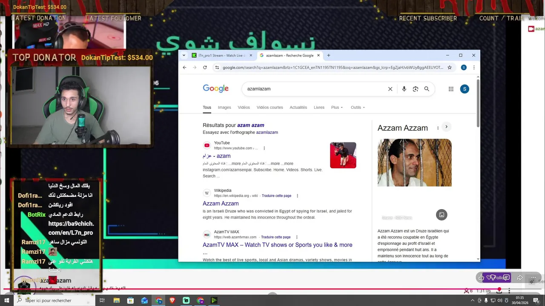Start voice search with microphone icon
Image resolution: width=545 pixels, height=306 pixels.
click(404, 89)
